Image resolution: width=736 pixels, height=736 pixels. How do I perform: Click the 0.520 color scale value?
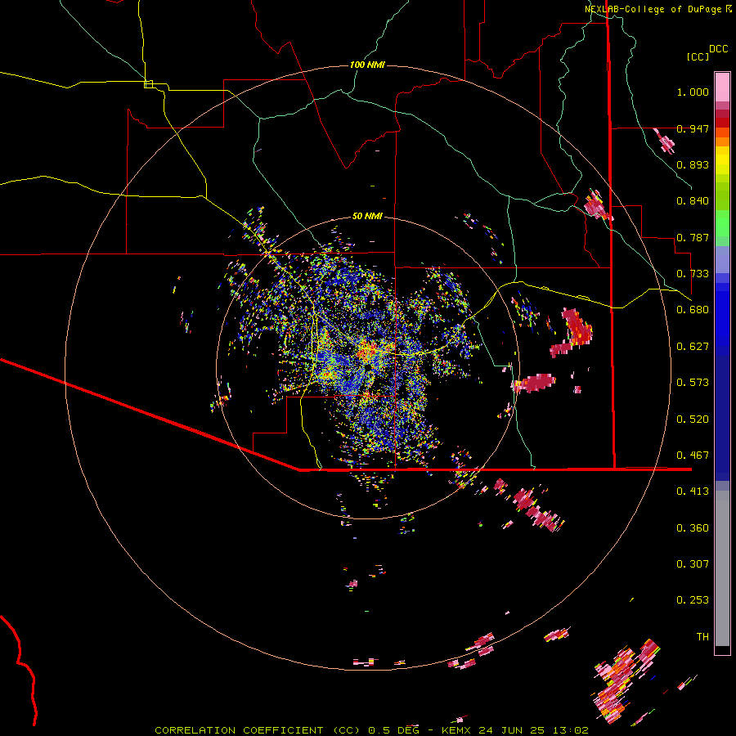[x=693, y=420]
